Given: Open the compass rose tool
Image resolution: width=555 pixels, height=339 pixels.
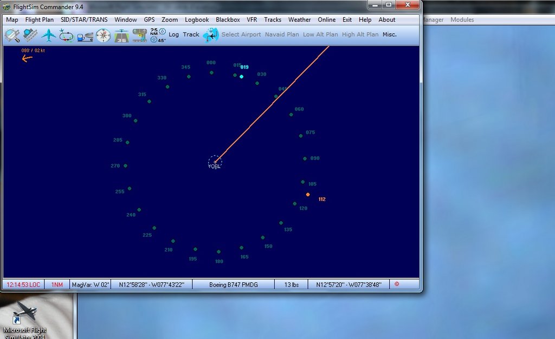Looking at the screenshot, I should [103, 35].
